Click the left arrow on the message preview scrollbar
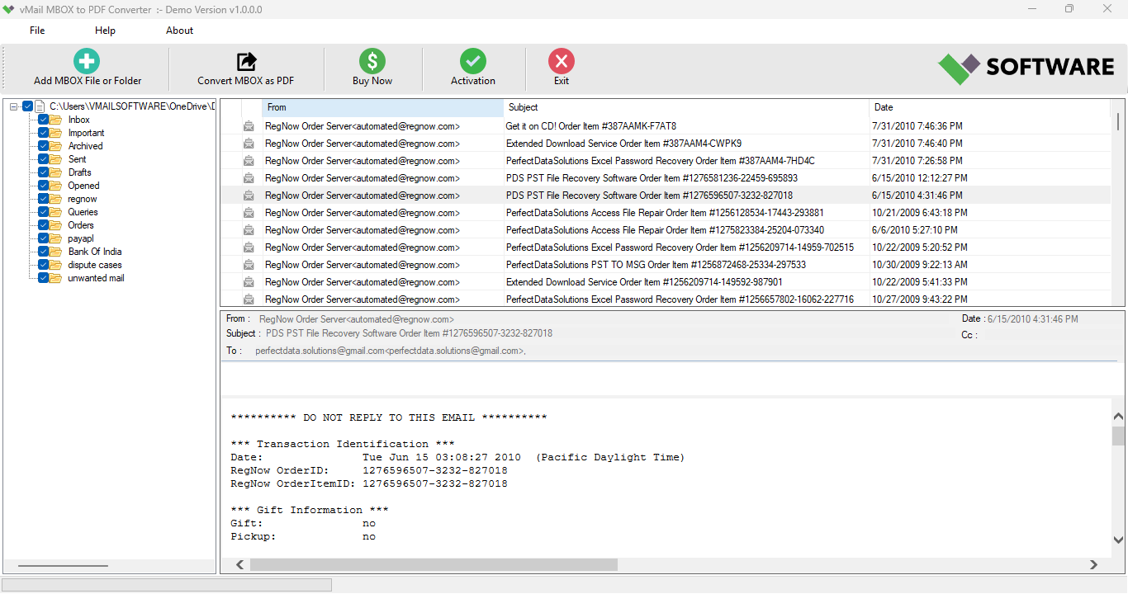This screenshot has height=594, width=1128. [x=239, y=564]
